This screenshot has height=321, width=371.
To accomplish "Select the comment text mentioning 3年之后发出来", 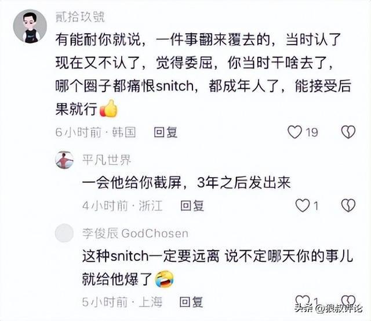I will [x=187, y=183].
